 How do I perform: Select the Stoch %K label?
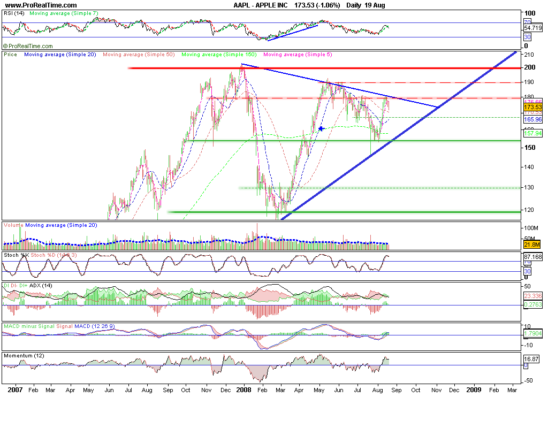pos(17,255)
